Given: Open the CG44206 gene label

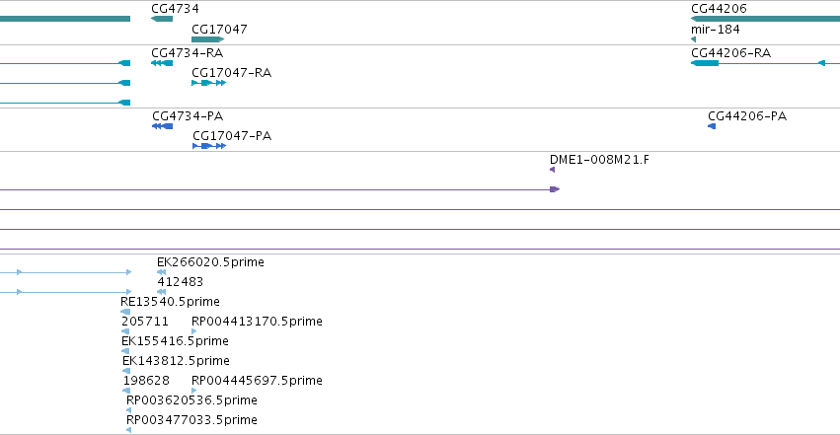Looking at the screenshot, I should [719, 9].
